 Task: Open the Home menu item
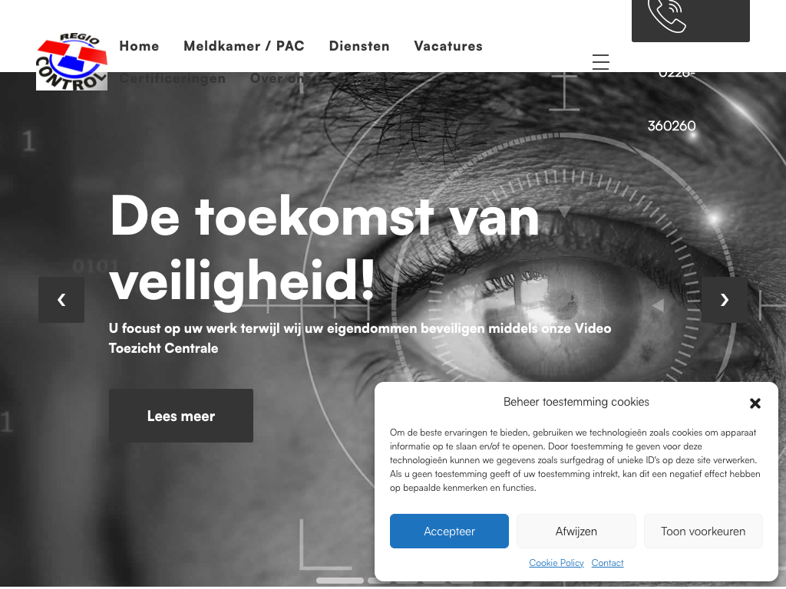tap(140, 46)
